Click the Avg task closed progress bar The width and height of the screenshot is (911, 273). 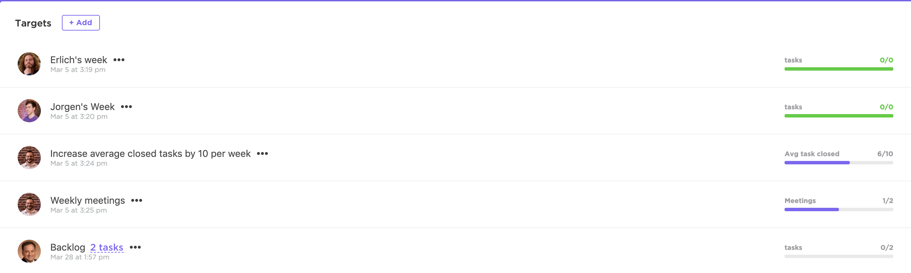[x=839, y=163]
